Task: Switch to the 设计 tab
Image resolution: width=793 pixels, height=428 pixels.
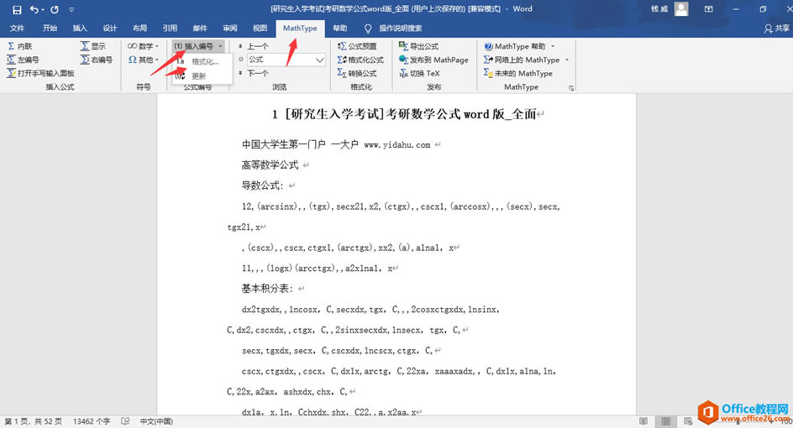Action: [x=110, y=29]
